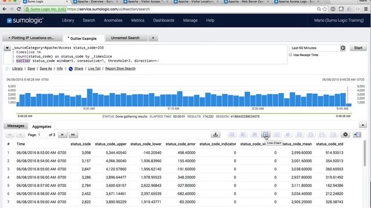Viewport: 371px width, 208px height.
Task: Jump to last results page
Action: point(73,135)
